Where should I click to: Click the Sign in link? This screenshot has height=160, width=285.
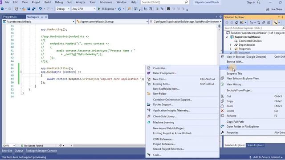[x=251, y=2]
